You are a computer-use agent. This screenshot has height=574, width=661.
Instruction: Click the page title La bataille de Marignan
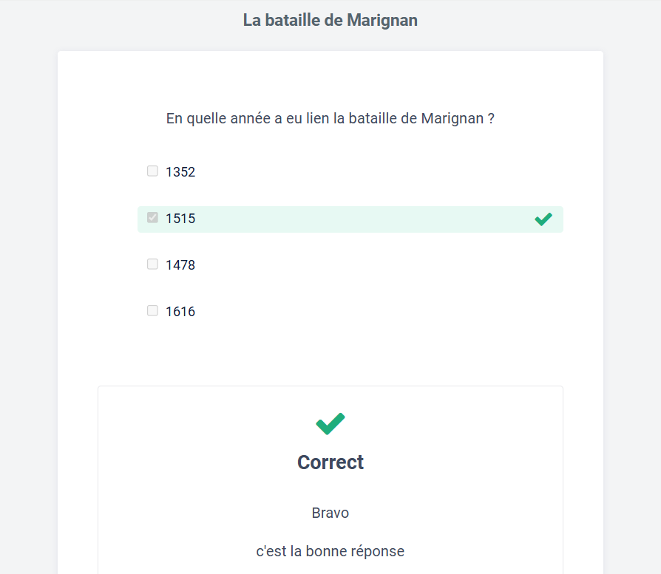coord(330,21)
